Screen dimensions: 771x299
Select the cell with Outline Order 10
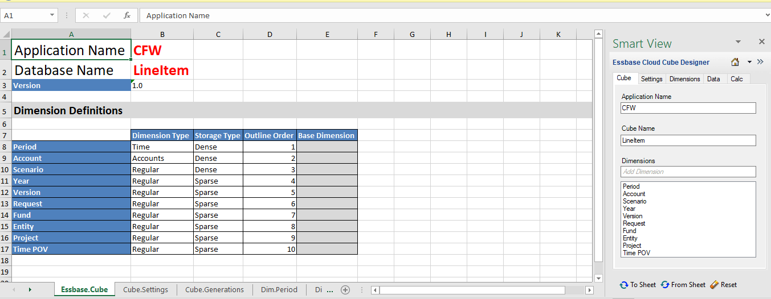(x=270, y=249)
